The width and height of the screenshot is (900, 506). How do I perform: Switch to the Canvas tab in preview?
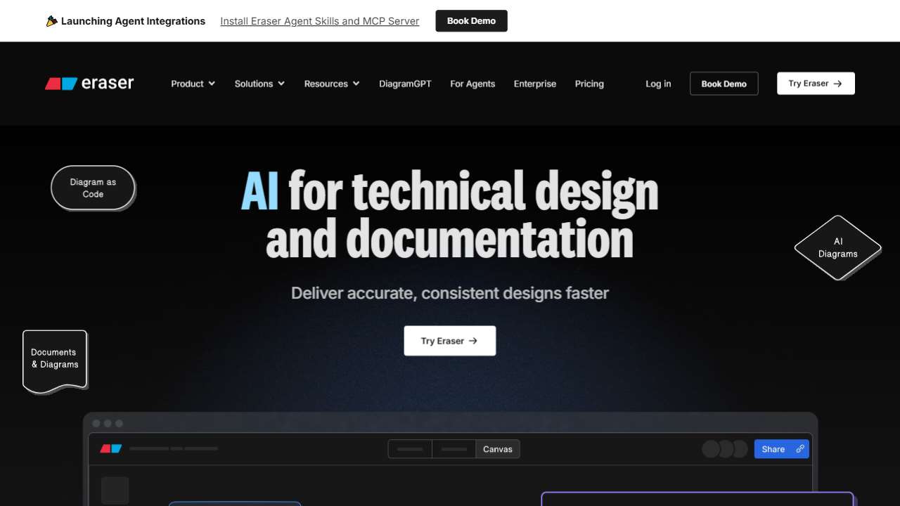[x=498, y=449]
